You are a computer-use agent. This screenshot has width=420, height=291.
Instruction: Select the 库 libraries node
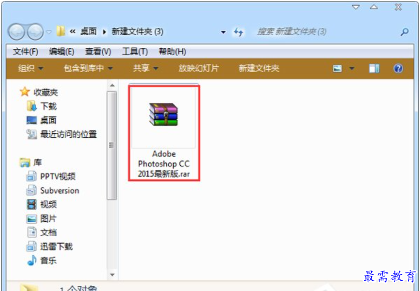tap(31, 162)
